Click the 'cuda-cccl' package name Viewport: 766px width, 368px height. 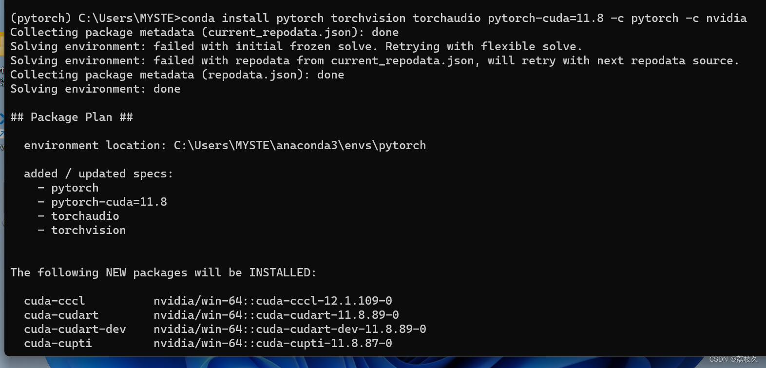coord(54,301)
